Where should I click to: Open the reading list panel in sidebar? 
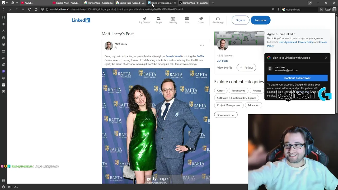click(3, 24)
